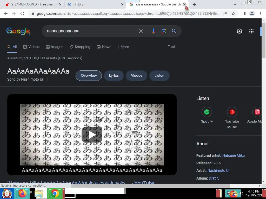Click the forward navigation arrow

click(x=14, y=13)
